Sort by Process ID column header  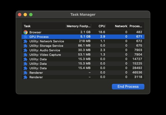(136, 26)
